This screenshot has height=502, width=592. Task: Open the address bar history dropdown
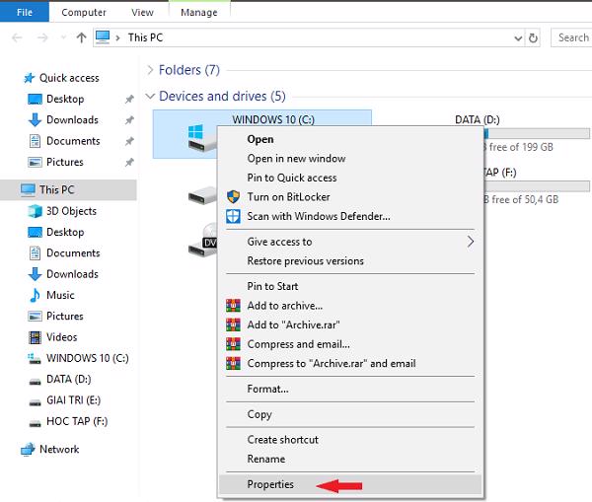click(518, 37)
